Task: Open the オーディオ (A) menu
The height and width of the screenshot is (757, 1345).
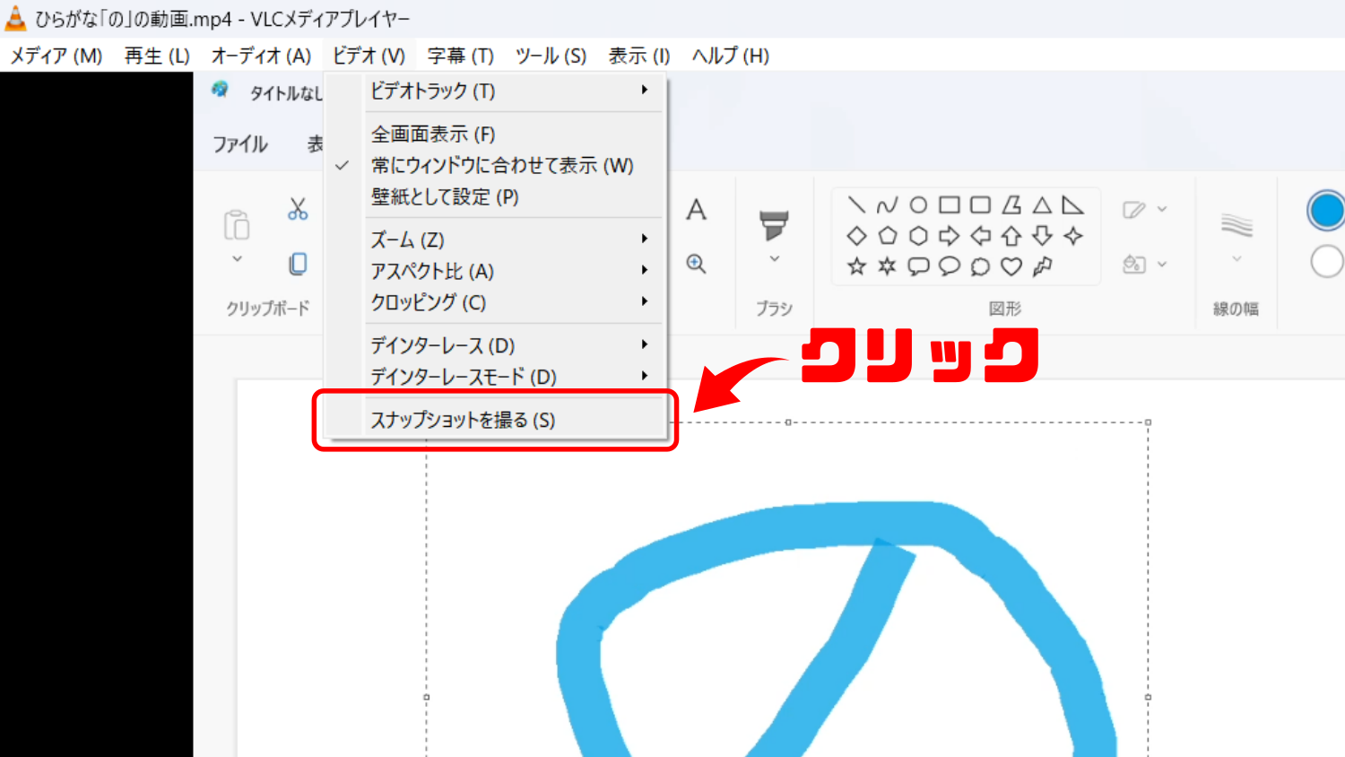Action: [x=261, y=56]
